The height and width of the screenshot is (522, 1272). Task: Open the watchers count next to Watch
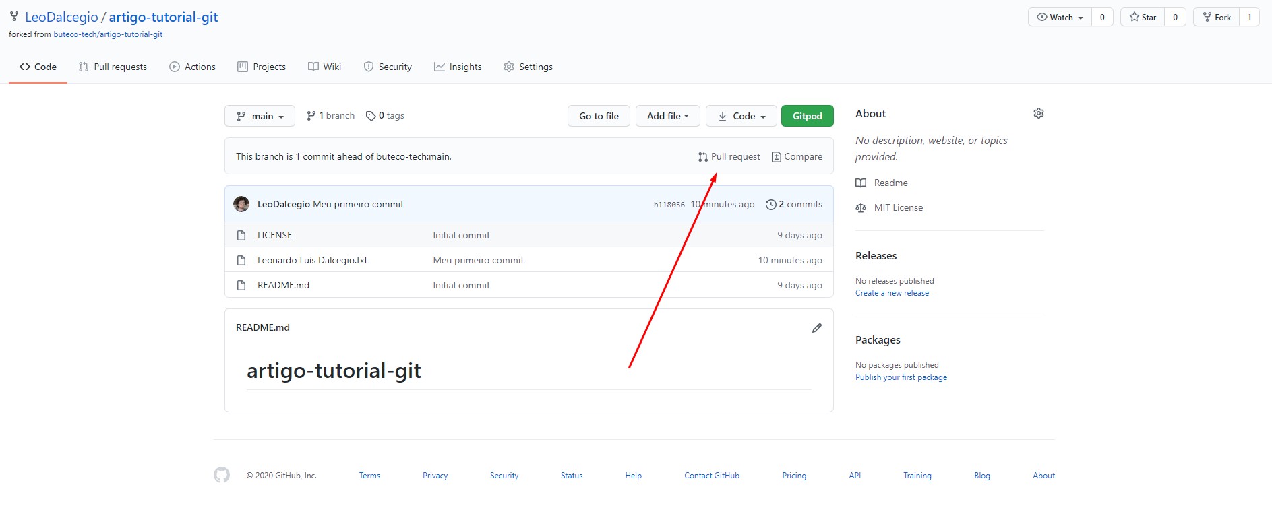[x=1102, y=17]
